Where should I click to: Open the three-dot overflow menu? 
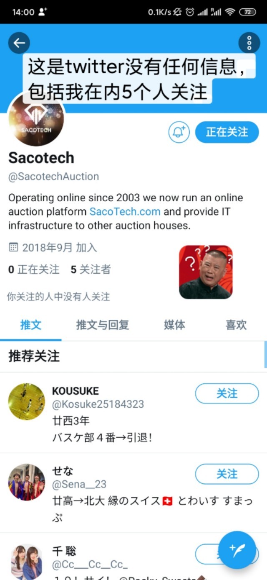point(249,43)
